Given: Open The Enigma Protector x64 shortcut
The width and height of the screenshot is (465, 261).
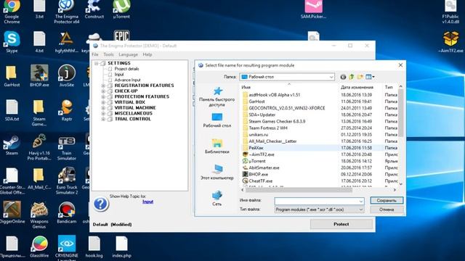Looking at the screenshot, I should coord(66,12).
